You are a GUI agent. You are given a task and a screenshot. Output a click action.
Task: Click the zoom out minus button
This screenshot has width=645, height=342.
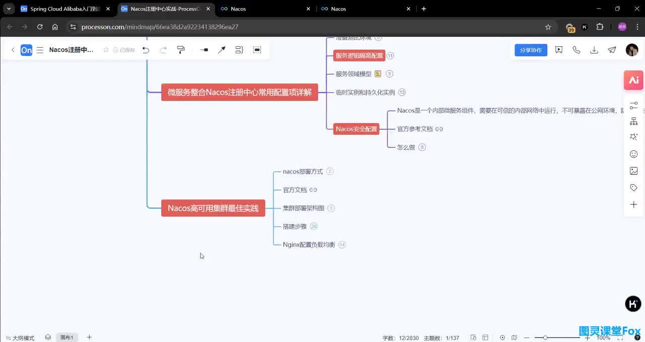pos(527,337)
